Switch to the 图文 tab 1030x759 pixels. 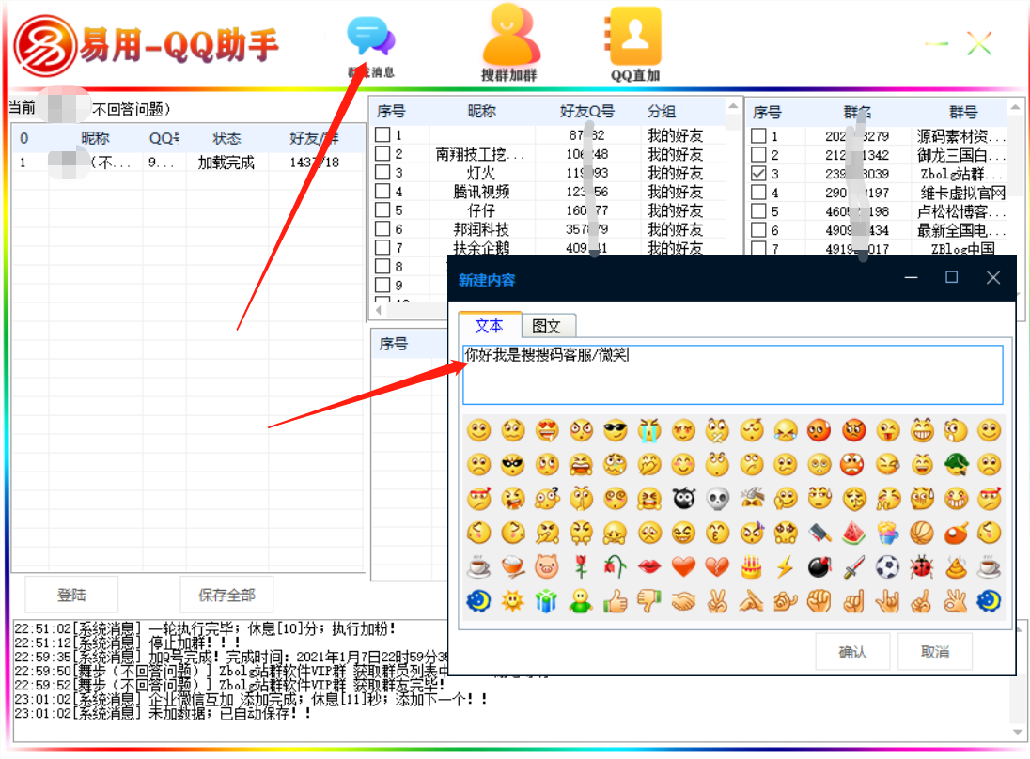click(x=547, y=326)
